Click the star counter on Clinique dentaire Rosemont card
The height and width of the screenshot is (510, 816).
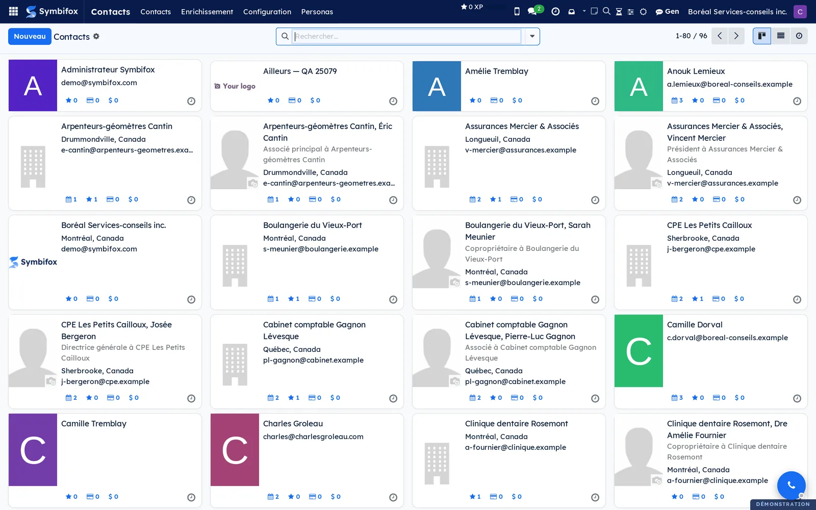point(475,497)
